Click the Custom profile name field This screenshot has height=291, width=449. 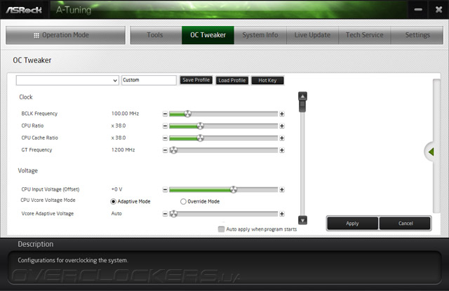[x=149, y=80]
